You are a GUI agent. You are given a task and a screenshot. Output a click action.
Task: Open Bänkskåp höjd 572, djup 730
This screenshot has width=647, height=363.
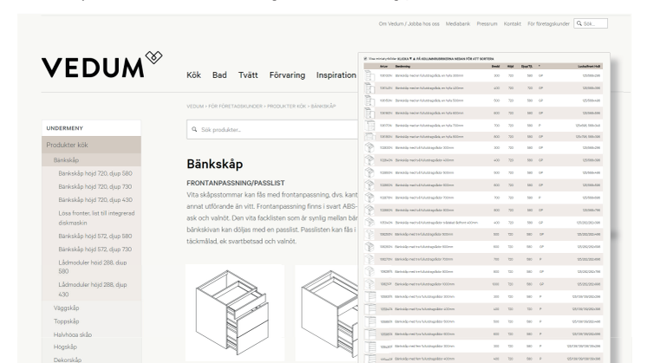pyautogui.click(x=95, y=250)
